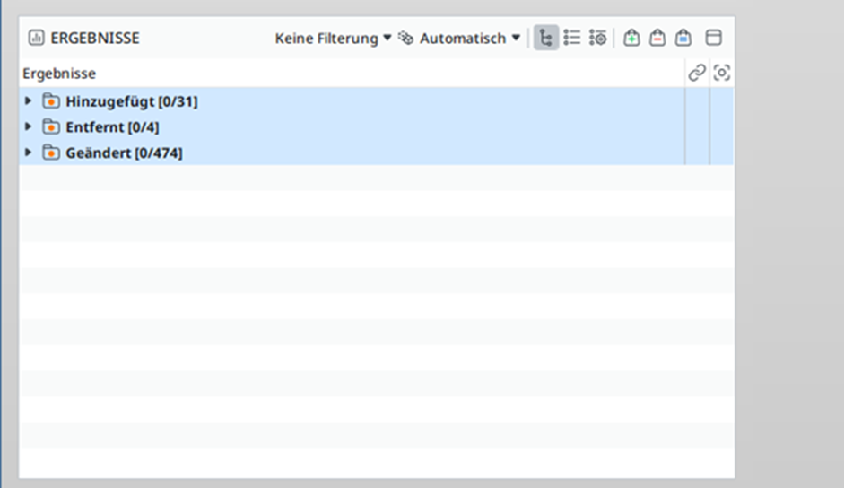
Task: Click the ERGEBNISSE panel title
Action: [x=95, y=39]
